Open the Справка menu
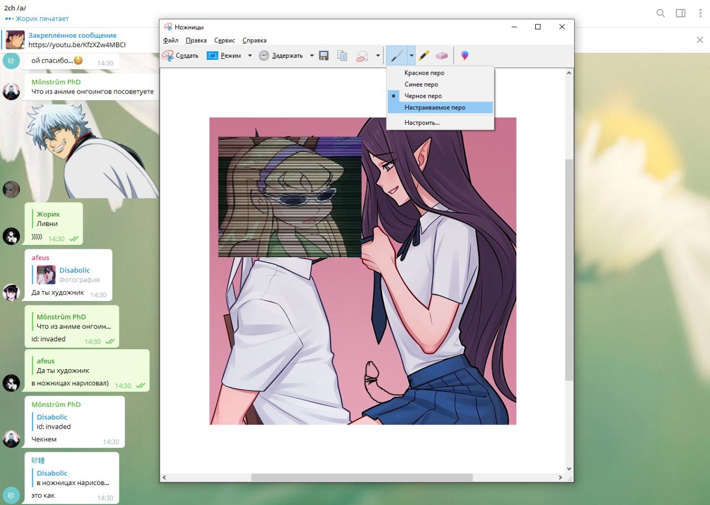This screenshot has width=710, height=505. pyautogui.click(x=255, y=40)
